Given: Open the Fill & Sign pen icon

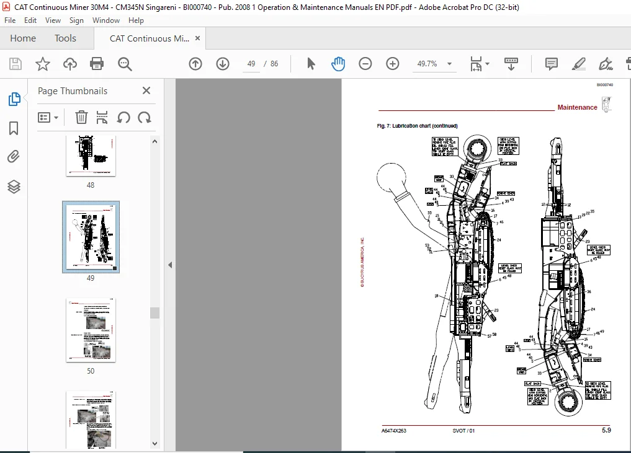Looking at the screenshot, I should [606, 64].
